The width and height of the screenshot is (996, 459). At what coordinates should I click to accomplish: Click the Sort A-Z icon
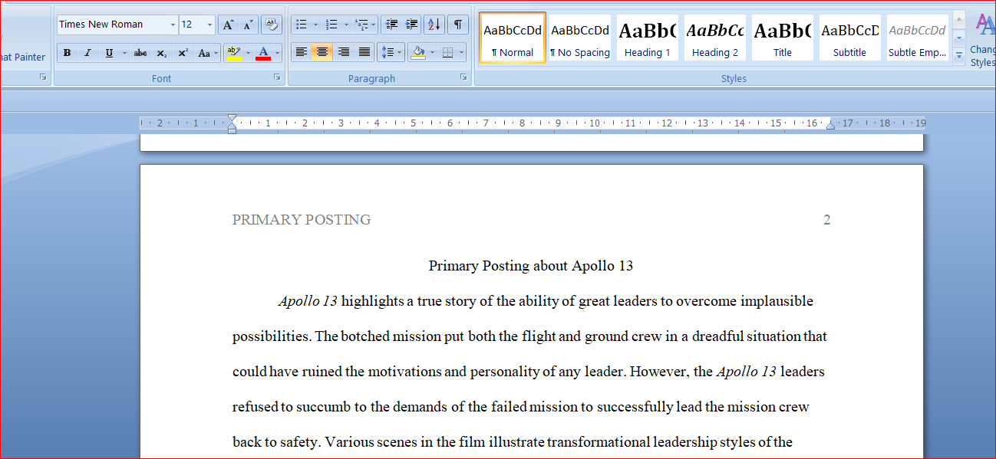click(x=434, y=25)
